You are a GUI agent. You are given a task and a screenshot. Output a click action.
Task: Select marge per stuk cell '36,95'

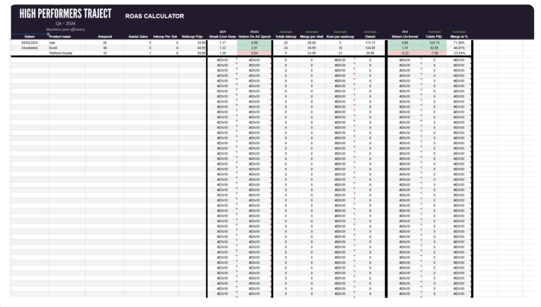click(x=312, y=48)
